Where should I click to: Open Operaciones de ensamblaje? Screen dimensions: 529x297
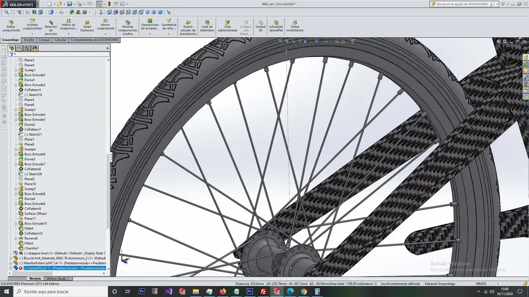point(150,25)
